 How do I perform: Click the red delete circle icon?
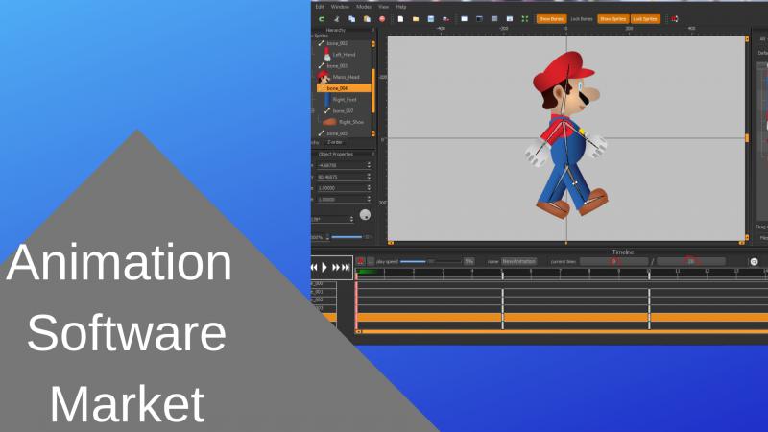(382, 19)
